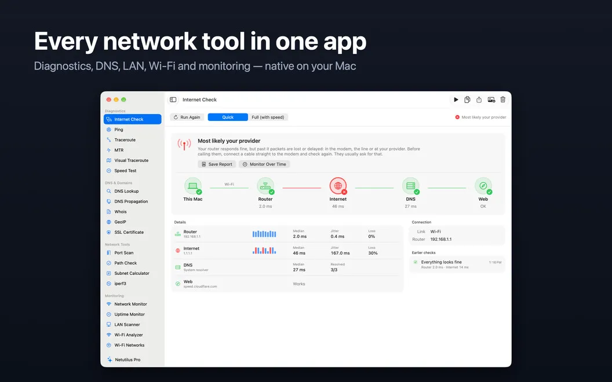Click the red Internet globe node icon
612x382 pixels.
338,186
